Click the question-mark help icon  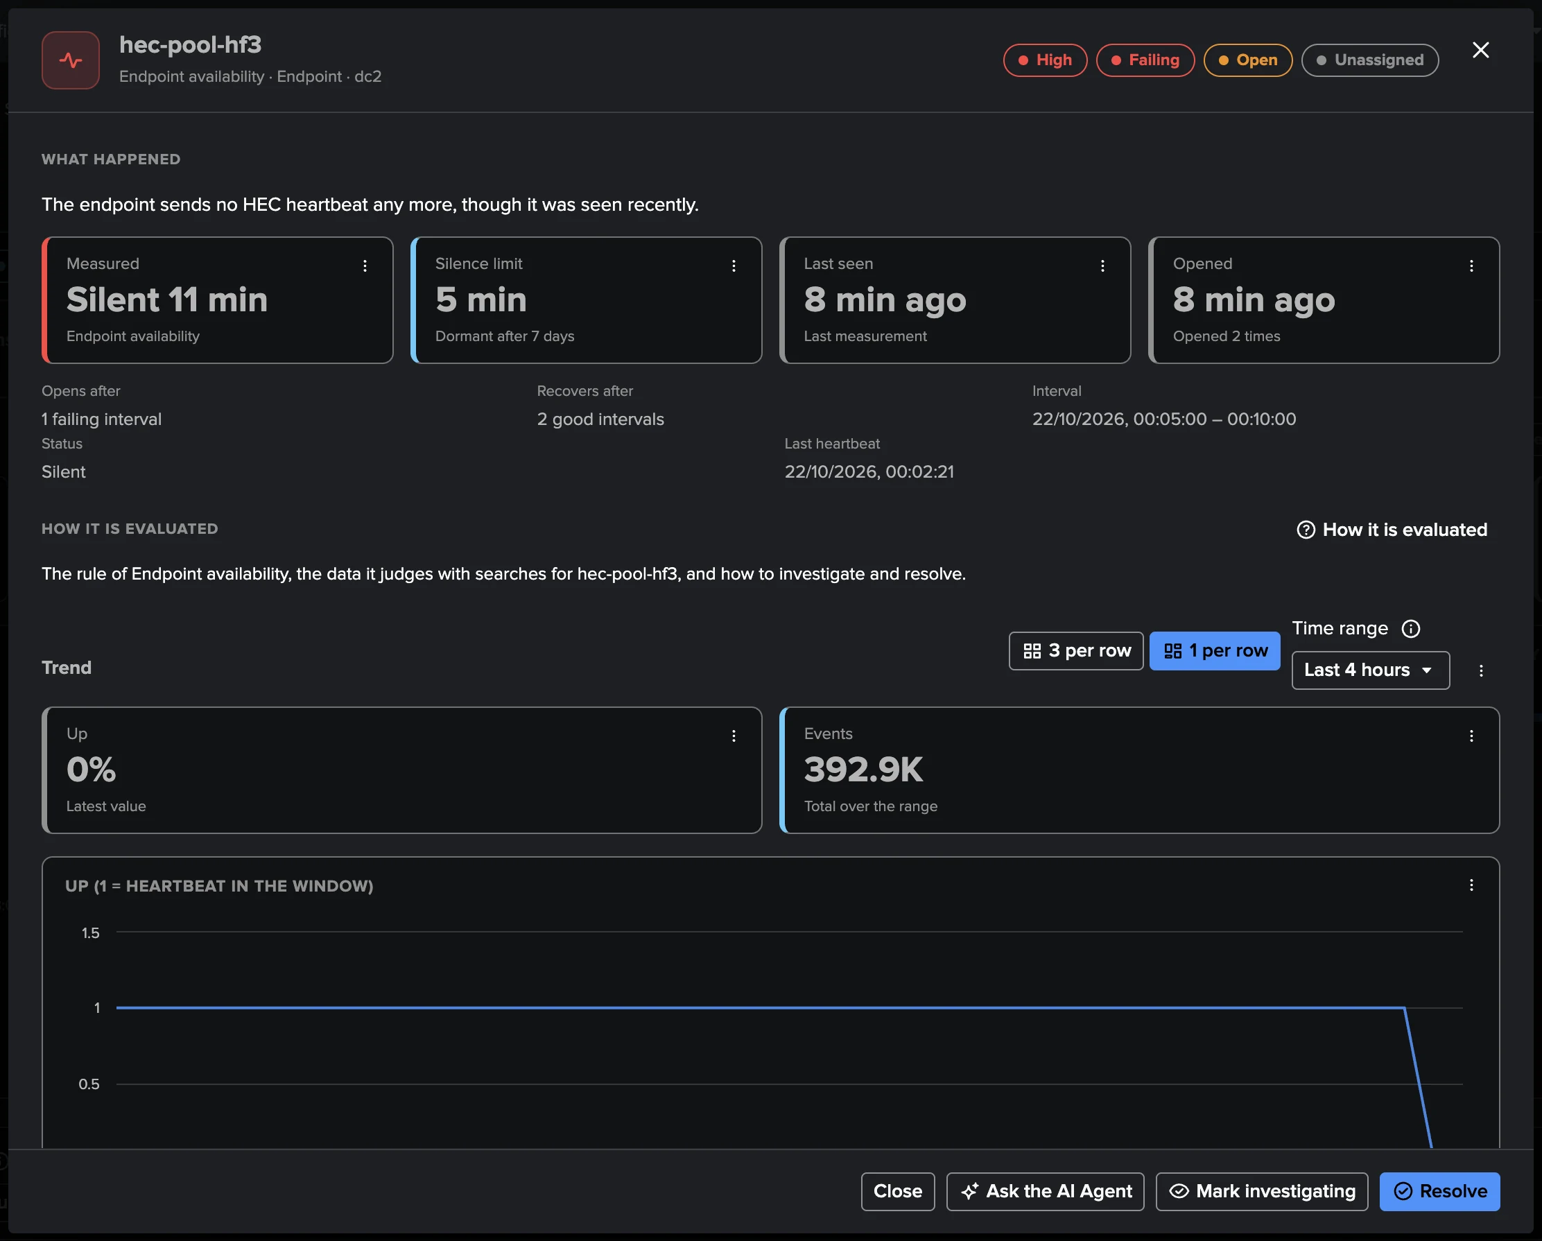(1306, 530)
